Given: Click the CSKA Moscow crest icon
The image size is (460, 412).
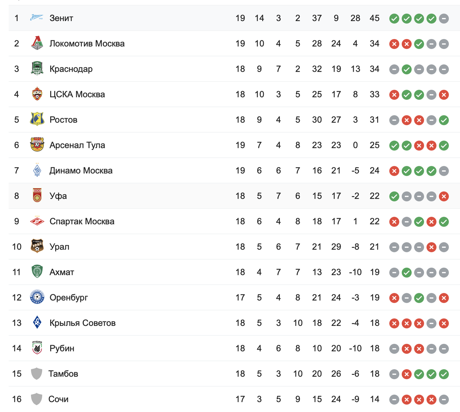Looking at the screenshot, I should [37, 94].
